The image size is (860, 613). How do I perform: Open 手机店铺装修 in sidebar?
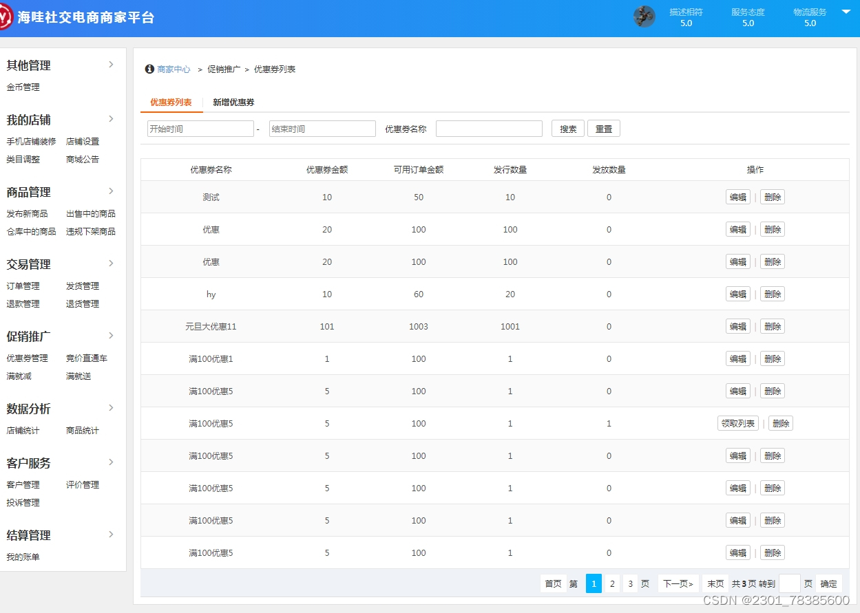click(32, 142)
